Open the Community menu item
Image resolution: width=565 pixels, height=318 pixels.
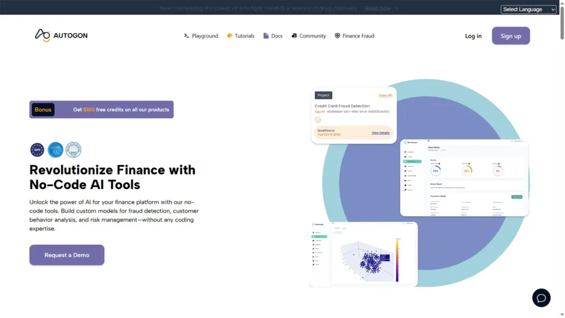point(309,36)
